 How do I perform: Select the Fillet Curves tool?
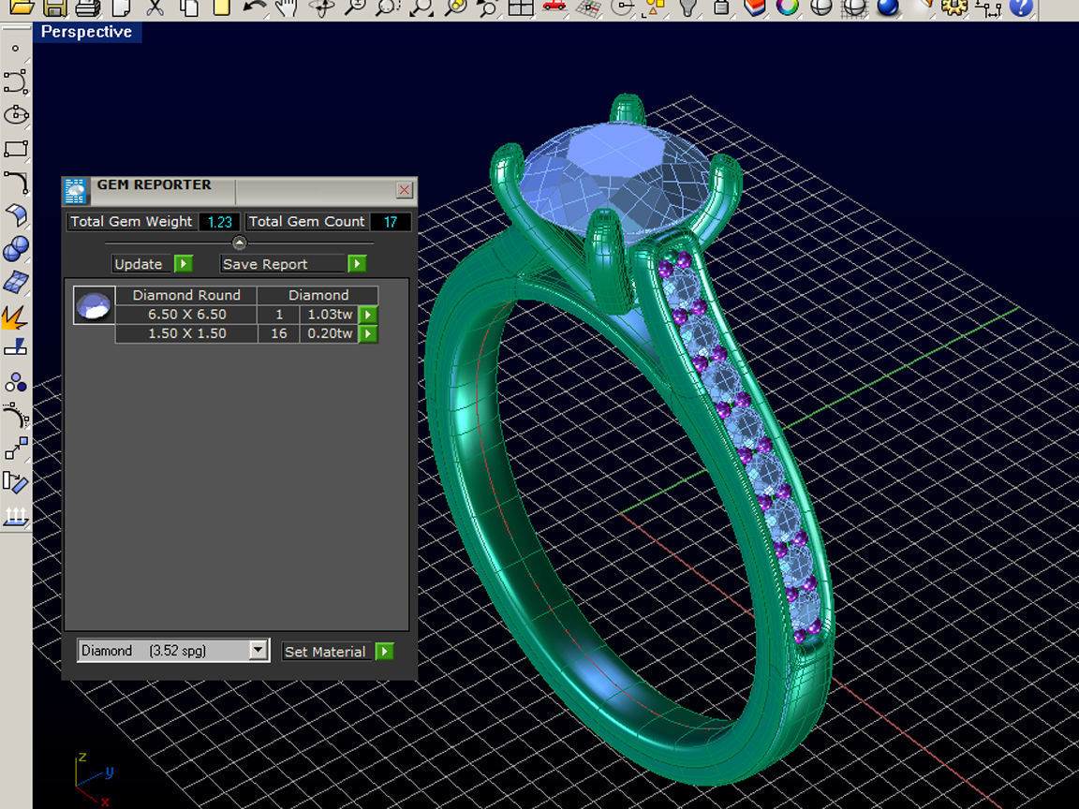(x=15, y=183)
